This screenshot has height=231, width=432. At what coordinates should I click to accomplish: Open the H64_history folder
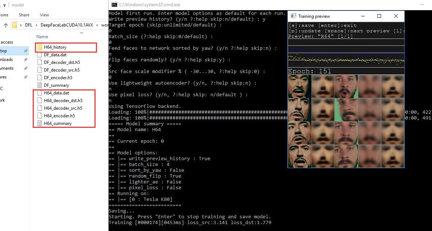[55, 47]
